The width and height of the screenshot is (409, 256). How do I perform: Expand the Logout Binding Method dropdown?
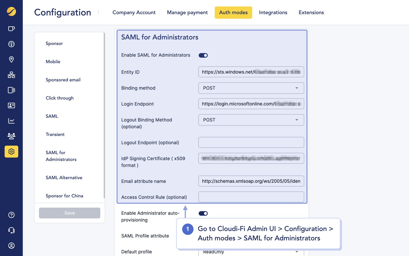tap(251, 120)
